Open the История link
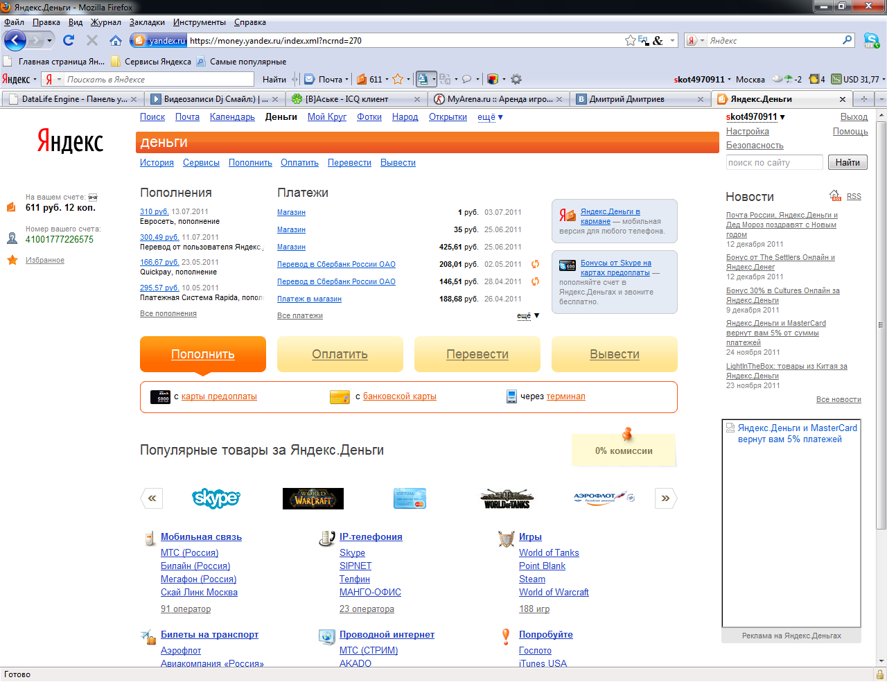This screenshot has height=682, width=887. (x=157, y=163)
